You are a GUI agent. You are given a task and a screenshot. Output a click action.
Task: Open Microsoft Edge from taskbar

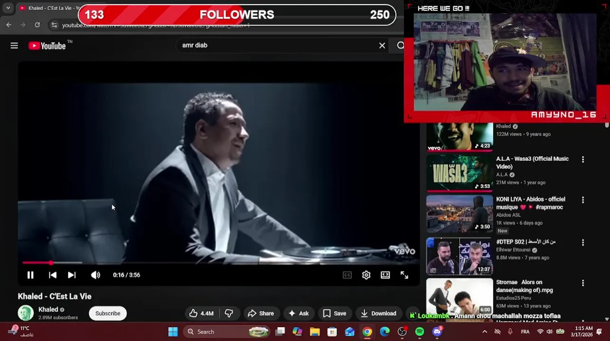pos(385,332)
